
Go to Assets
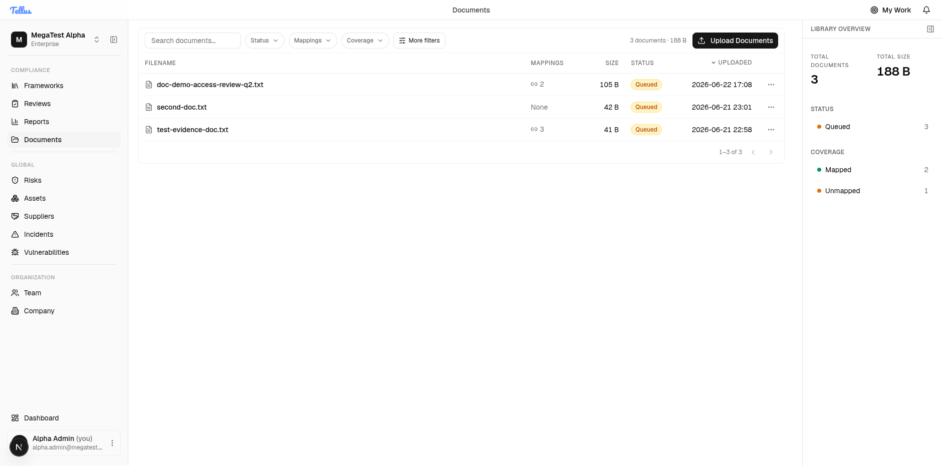click(64, 198)
